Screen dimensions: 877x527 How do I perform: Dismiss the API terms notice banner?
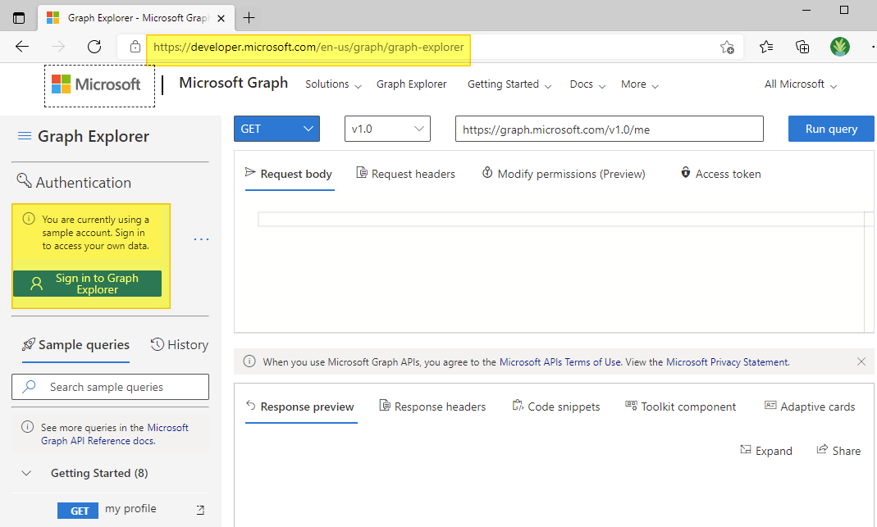click(861, 361)
